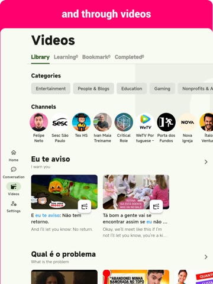Open Settings from the sidebar
Viewport: 213px width, 284px height.
click(x=14, y=206)
